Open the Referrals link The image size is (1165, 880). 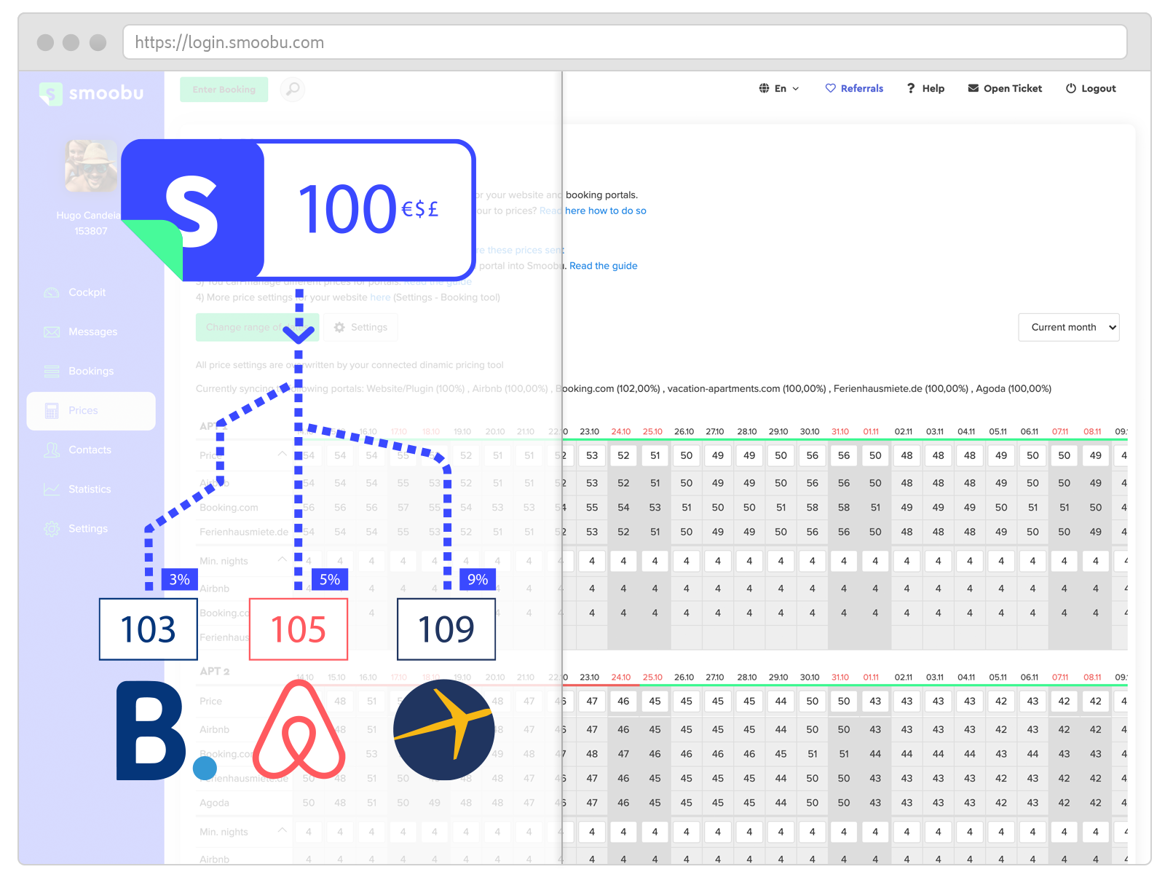click(854, 89)
